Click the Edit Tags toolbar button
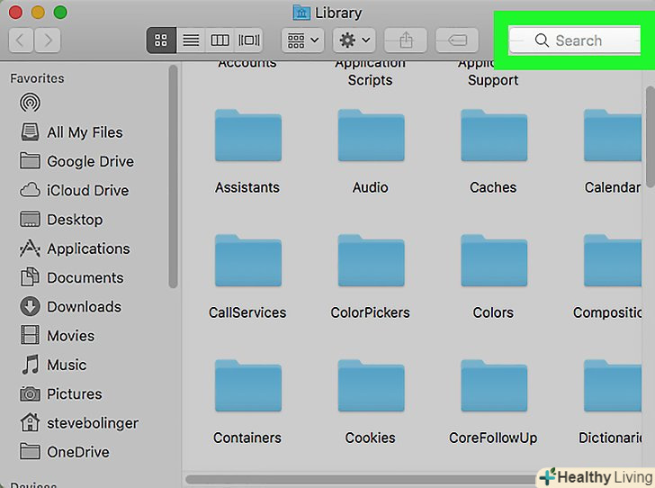This screenshot has width=655, height=488. coord(457,41)
